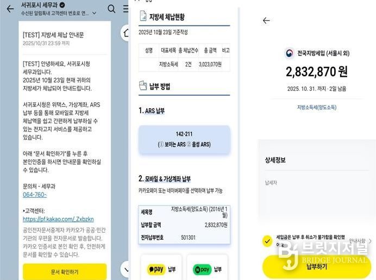Tap the 상세정보 section heading
This screenshot has width=376, height=280.
coord(275,160)
